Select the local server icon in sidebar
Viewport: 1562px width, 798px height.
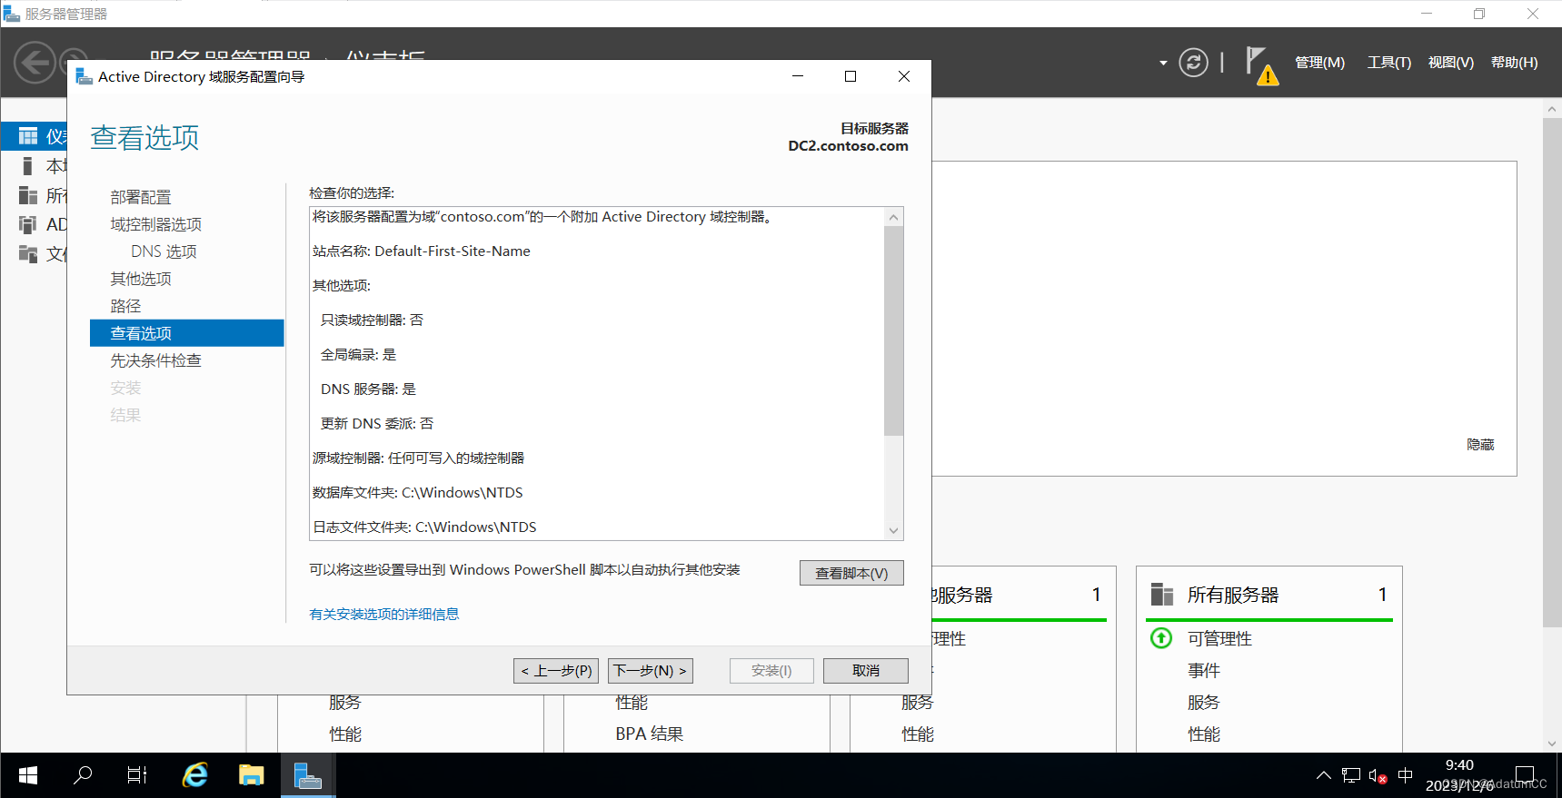point(28,165)
